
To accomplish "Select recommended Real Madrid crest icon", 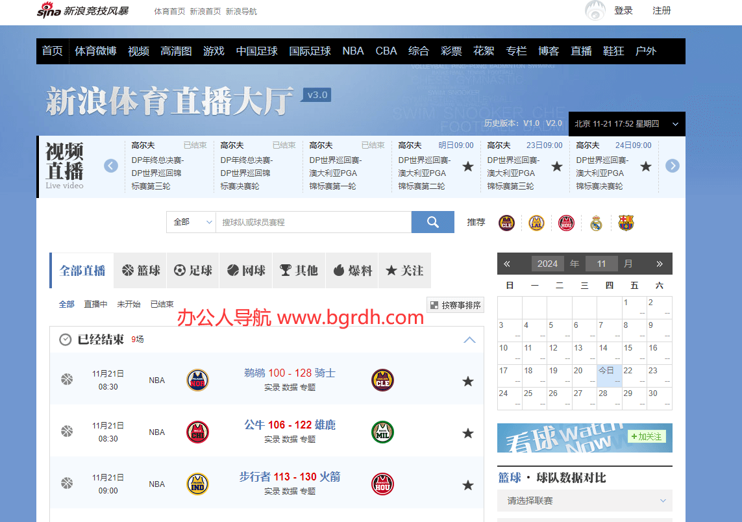I will click(596, 223).
